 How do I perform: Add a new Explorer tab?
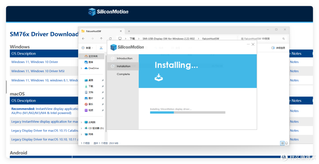coord(129,31)
